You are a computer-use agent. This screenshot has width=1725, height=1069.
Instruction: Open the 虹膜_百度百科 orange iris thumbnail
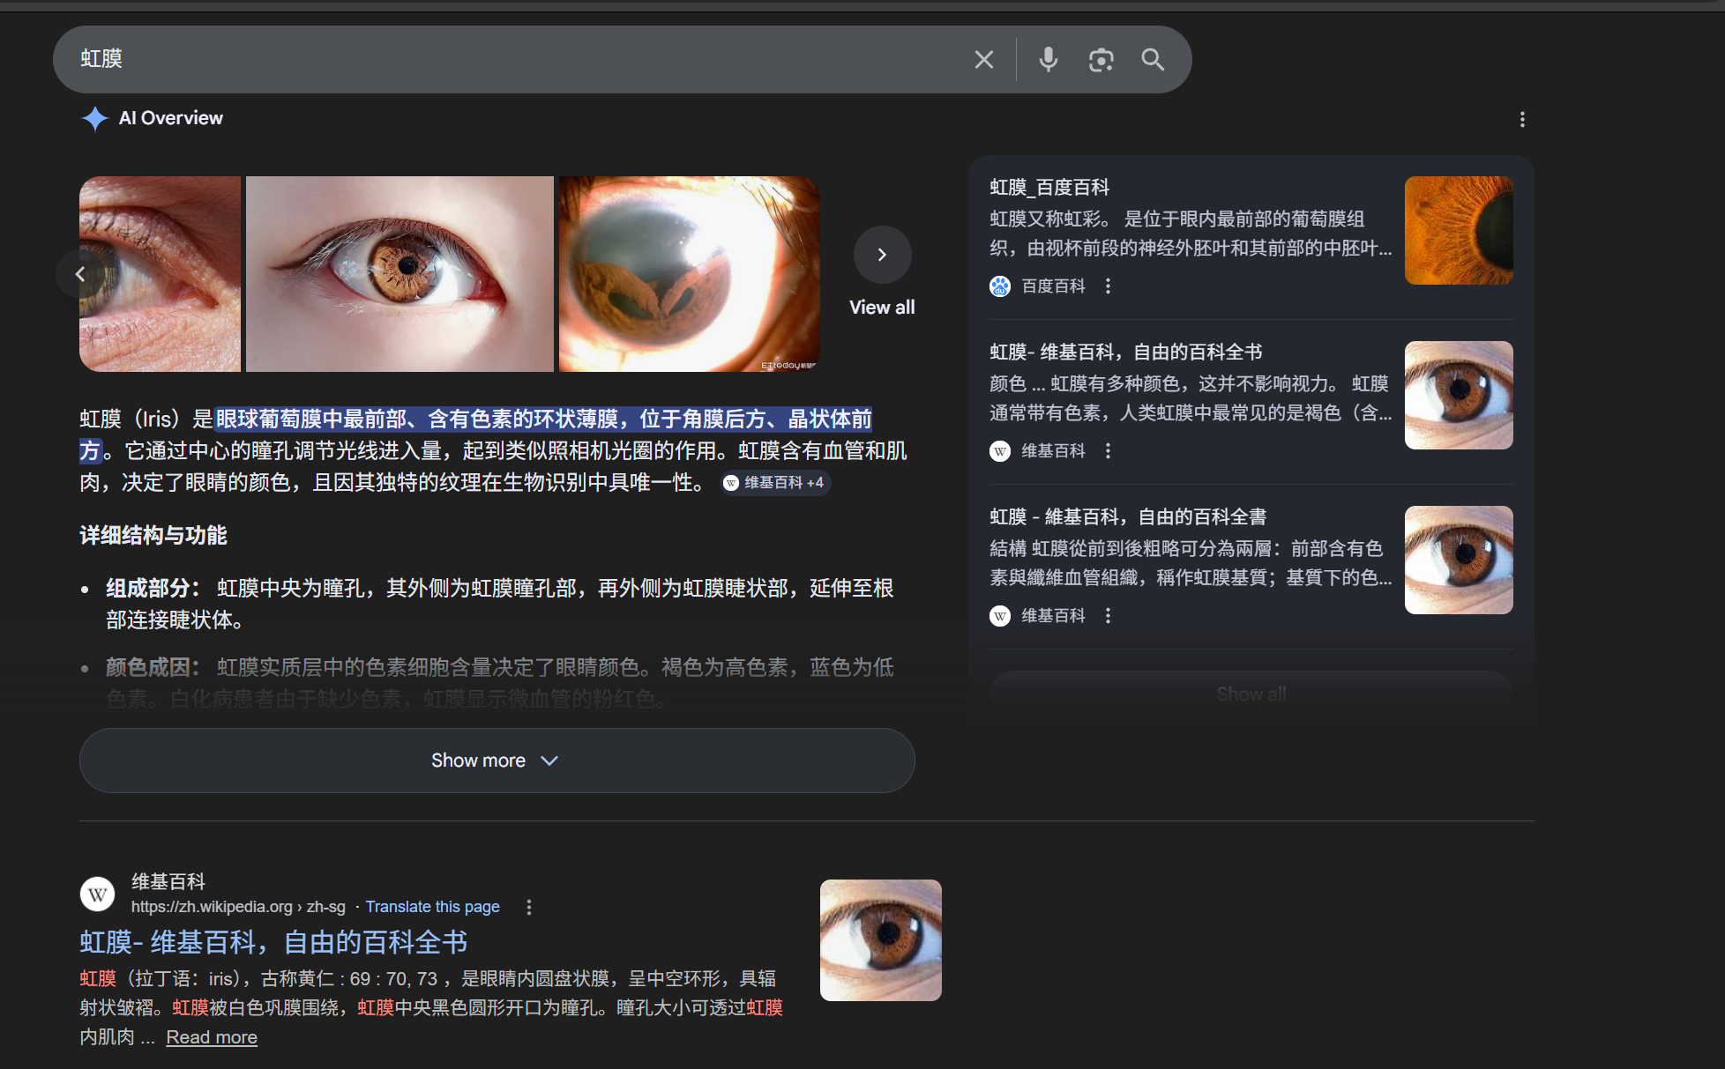tap(1458, 231)
